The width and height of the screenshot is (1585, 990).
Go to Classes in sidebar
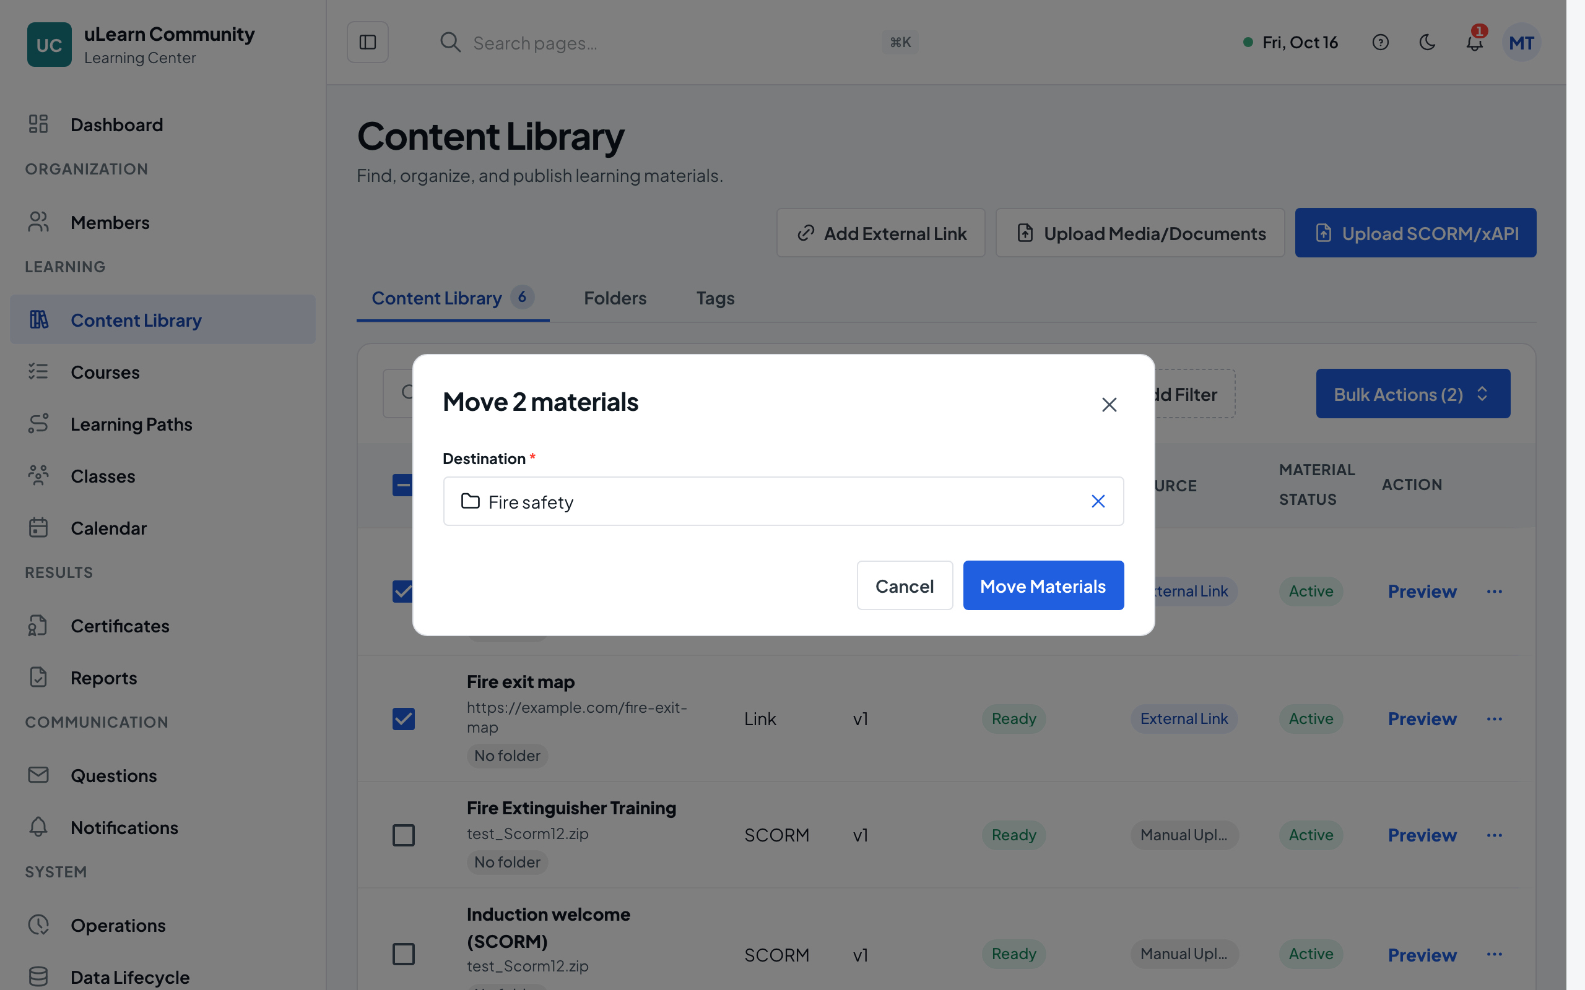(x=162, y=476)
